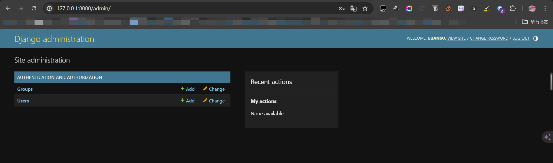This screenshot has width=553, height=163.
Task: Click Change link for Users
Action: coord(214,101)
